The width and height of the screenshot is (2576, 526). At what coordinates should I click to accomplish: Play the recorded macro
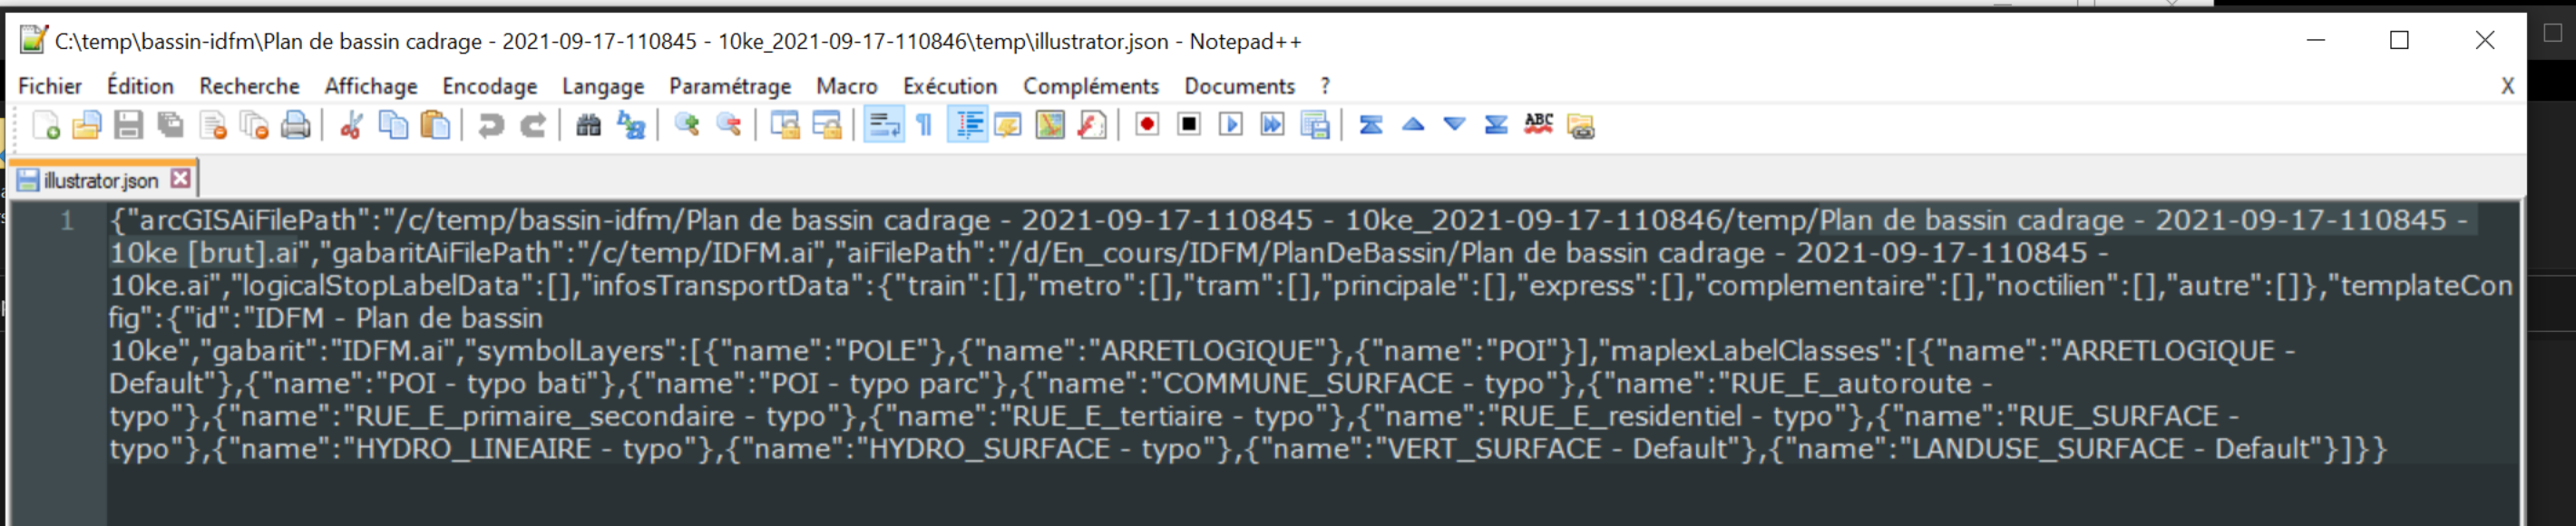(x=1230, y=125)
